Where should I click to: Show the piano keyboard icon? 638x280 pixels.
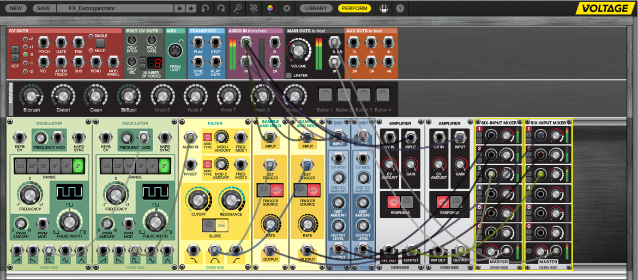tap(383, 8)
